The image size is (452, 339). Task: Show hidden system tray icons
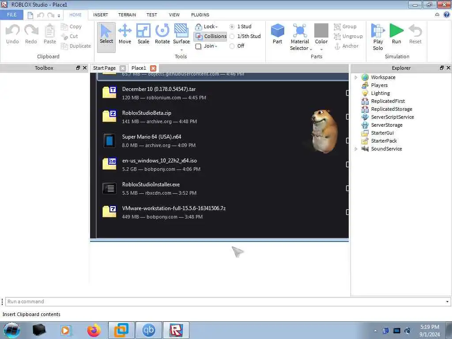[x=375, y=331]
